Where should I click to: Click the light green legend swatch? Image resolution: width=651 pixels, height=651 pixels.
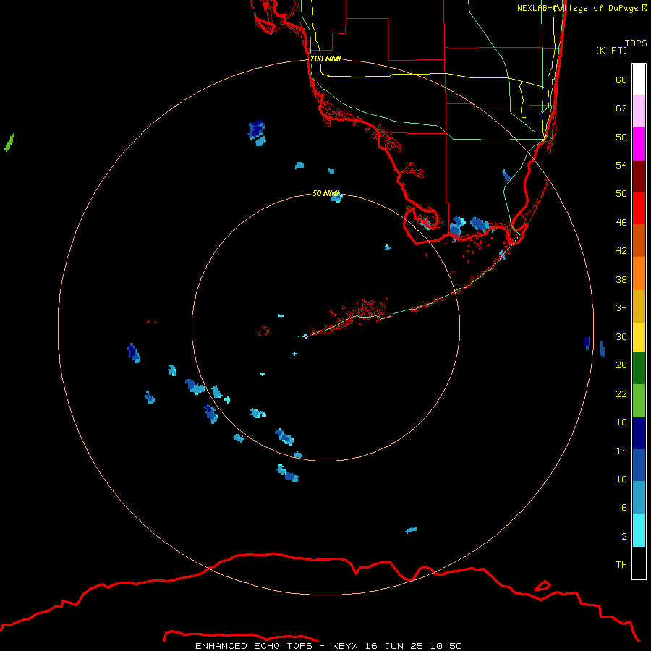coord(639,401)
